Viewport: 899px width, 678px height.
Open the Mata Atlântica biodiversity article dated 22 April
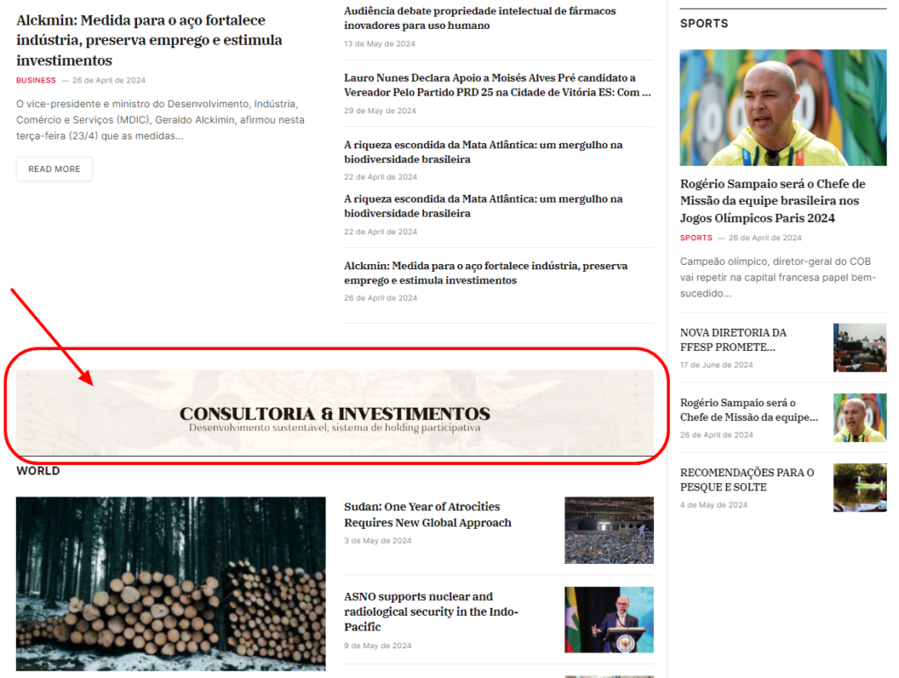point(483,149)
